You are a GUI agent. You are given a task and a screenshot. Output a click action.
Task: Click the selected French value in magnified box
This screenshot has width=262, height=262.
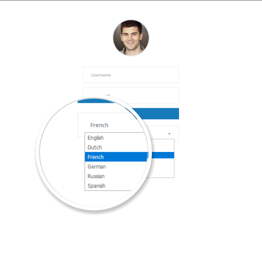coord(99,125)
